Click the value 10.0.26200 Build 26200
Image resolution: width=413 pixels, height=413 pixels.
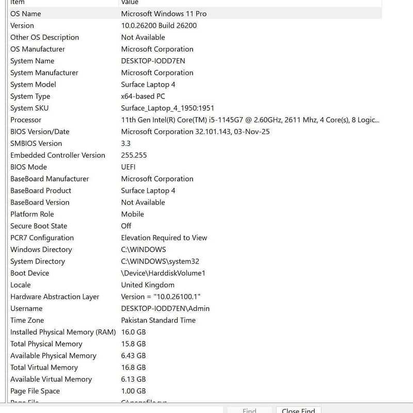click(x=159, y=26)
